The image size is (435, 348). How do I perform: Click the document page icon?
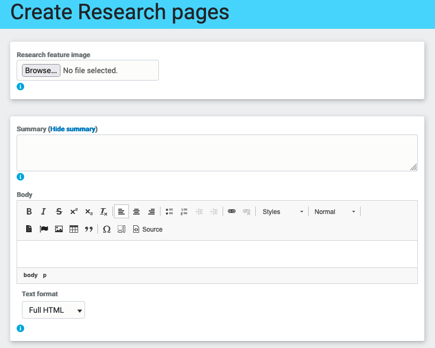(x=29, y=229)
